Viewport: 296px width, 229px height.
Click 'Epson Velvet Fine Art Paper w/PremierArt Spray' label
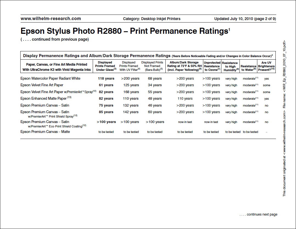click(x=58, y=92)
